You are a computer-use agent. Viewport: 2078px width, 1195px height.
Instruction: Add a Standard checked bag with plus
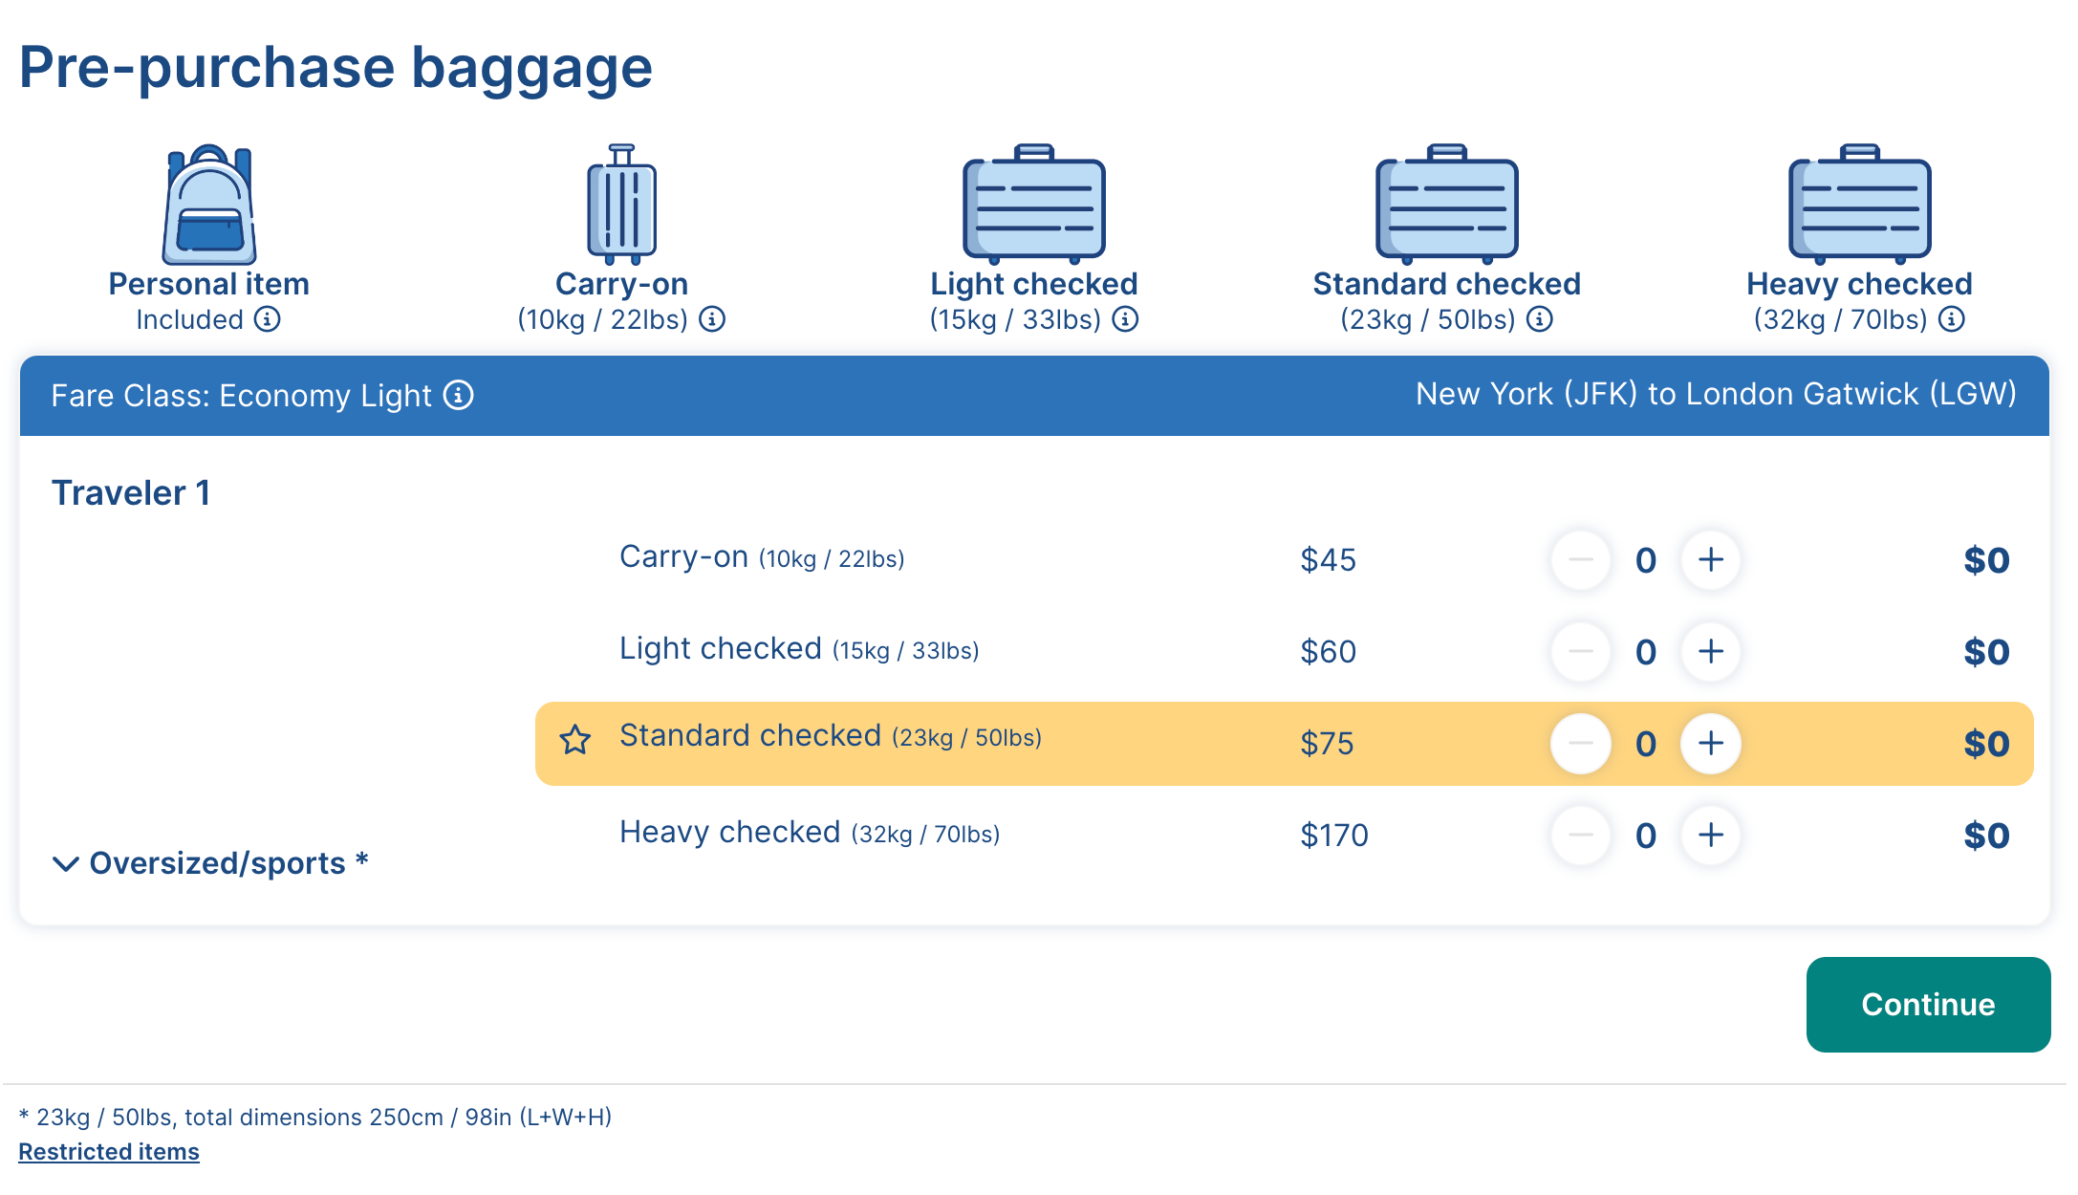tap(1711, 744)
